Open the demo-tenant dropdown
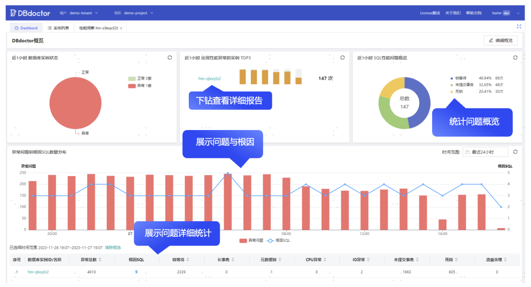Image resolution: width=531 pixels, height=287 pixels. pyautogui.click(x=84, y=13)
